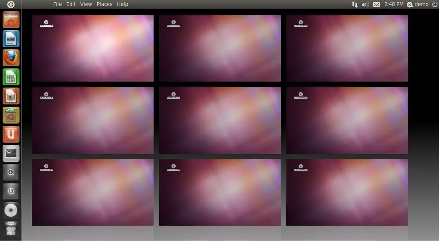Screen dimensions: 439x241
Task: Open Firefox web browser
Action: (11, 58)
